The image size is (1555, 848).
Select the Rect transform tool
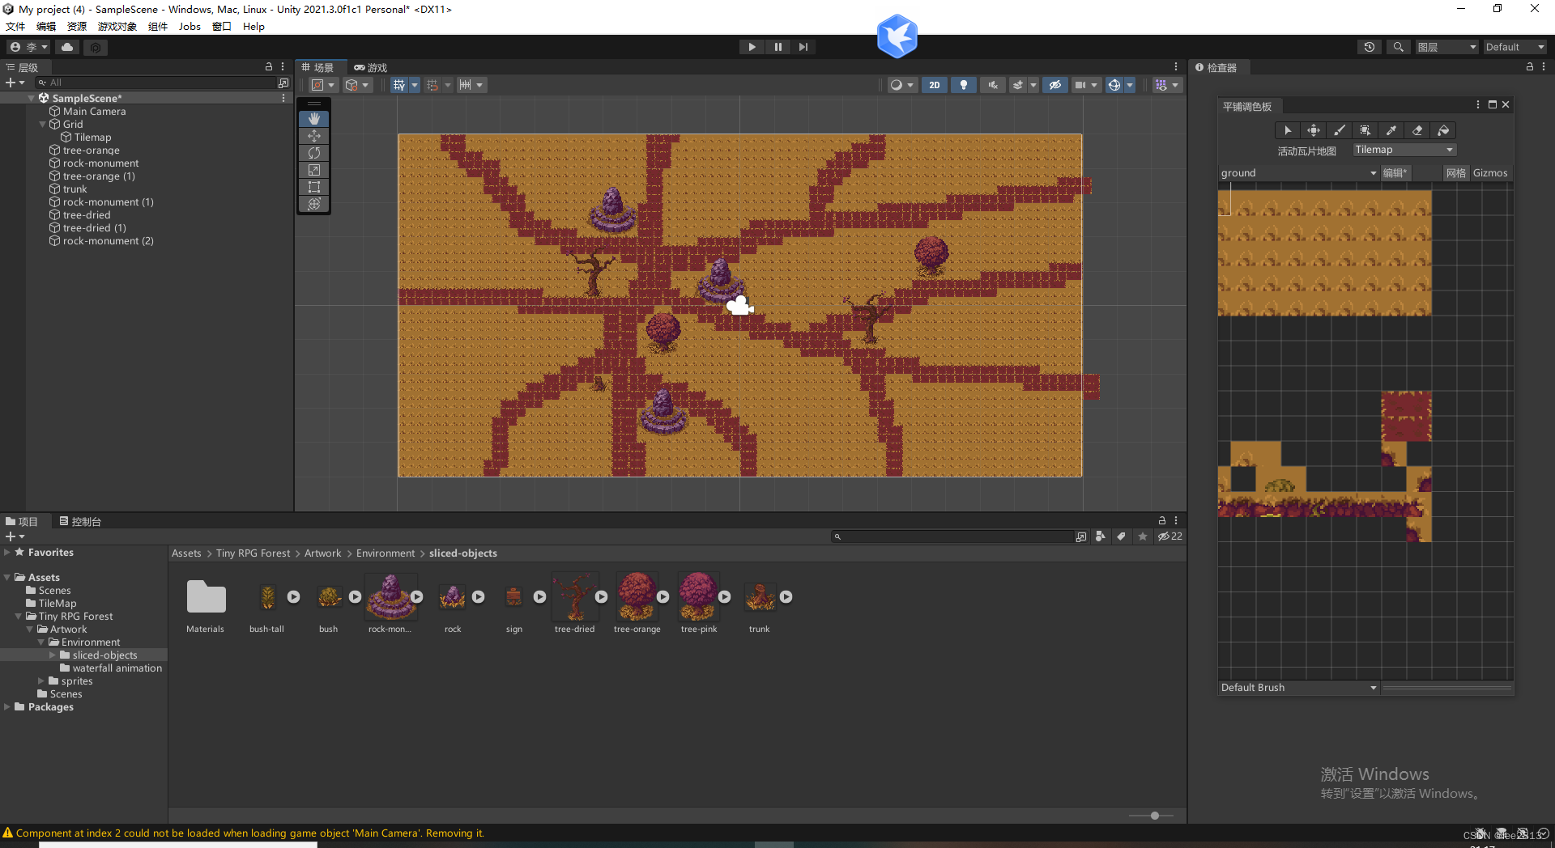click(314, 187)
